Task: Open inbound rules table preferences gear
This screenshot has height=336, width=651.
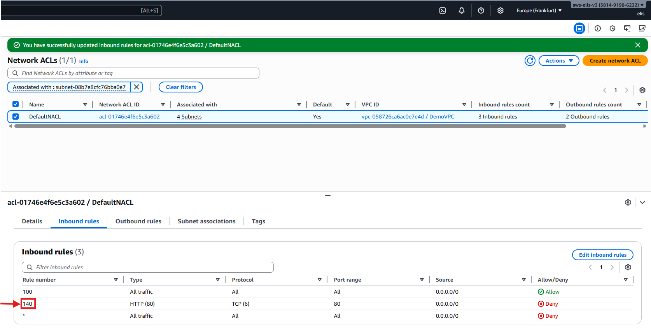Action: tap(628, 267)
